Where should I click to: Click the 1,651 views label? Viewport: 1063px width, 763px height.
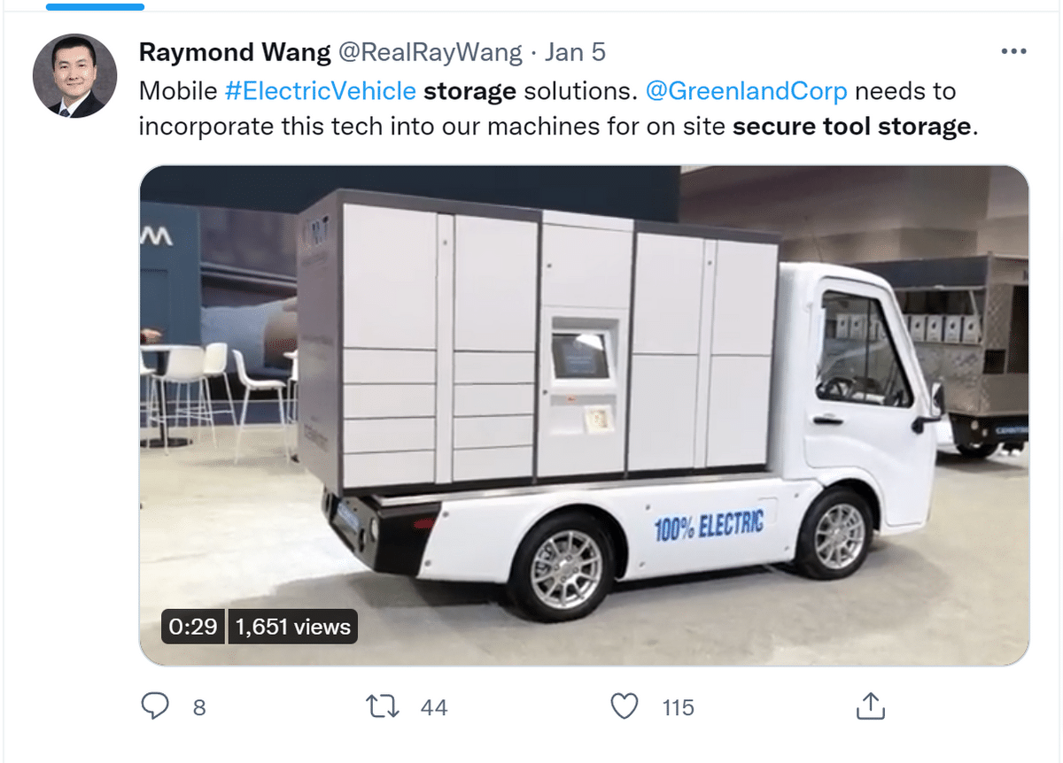coord(292,627)
